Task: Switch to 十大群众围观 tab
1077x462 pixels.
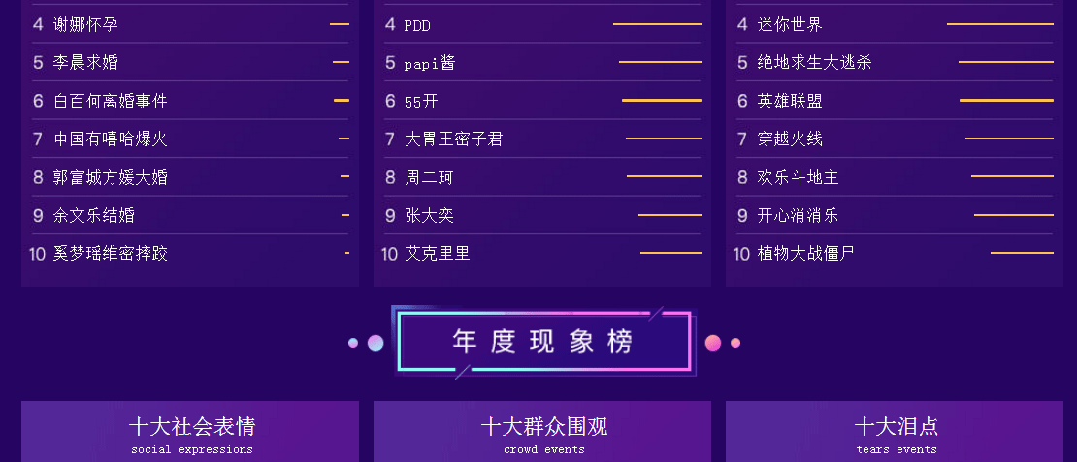Action: pyautogui.click(x=542, y=432)
